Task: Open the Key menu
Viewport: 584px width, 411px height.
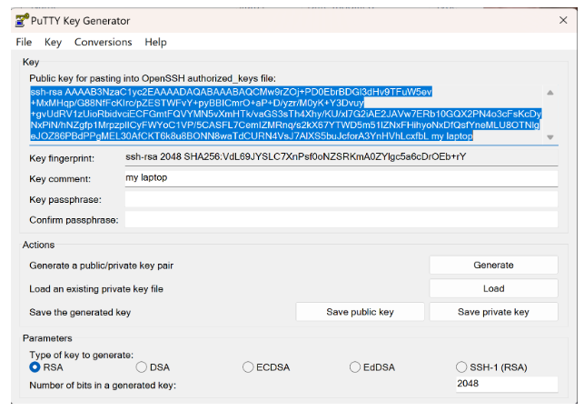Action: 53,42
